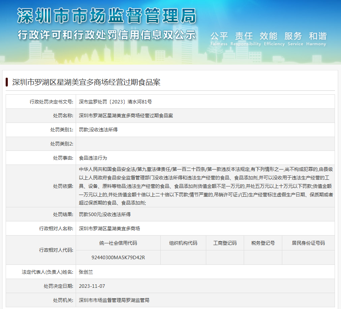341x309 pixels.
Task: Click the 组织机构代码 column header
Action: 183,243
